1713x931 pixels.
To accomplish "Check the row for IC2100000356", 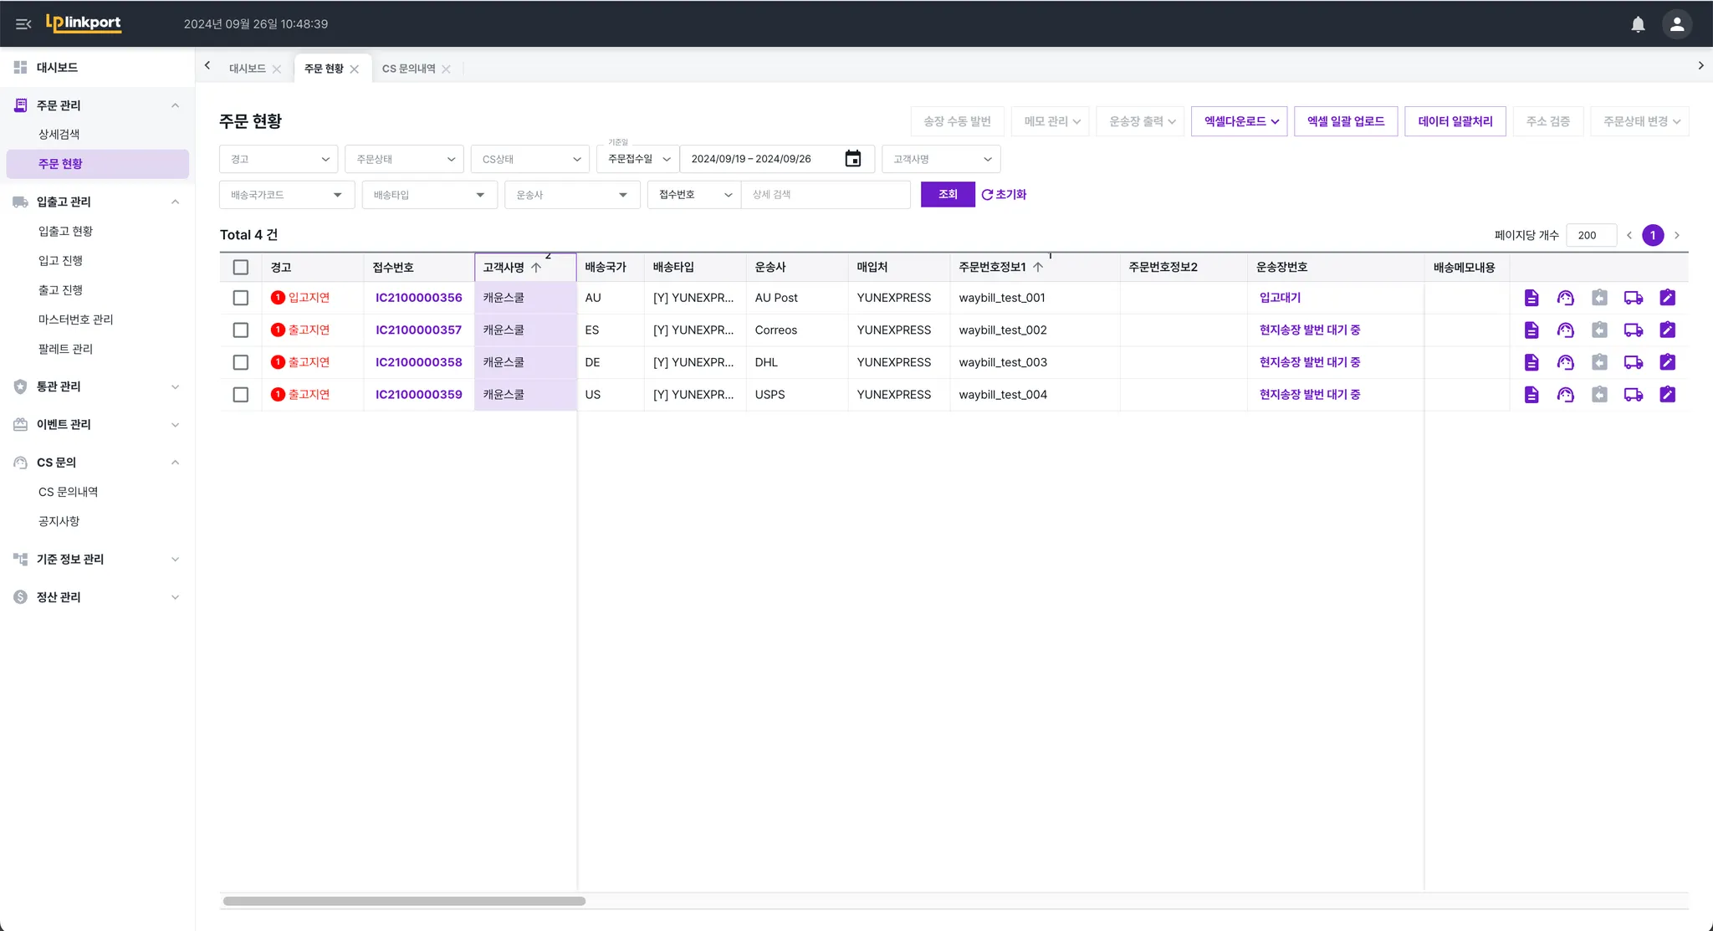I will click(241, 298).
